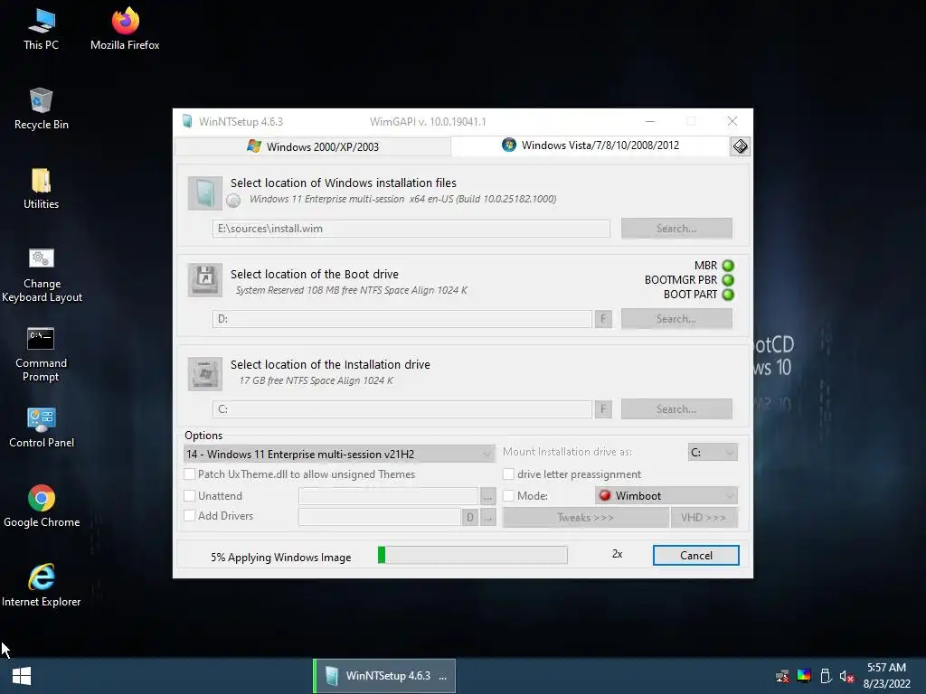Open the VHD >>> button
The height and width of the screenshot is (694, 926).
704,518
